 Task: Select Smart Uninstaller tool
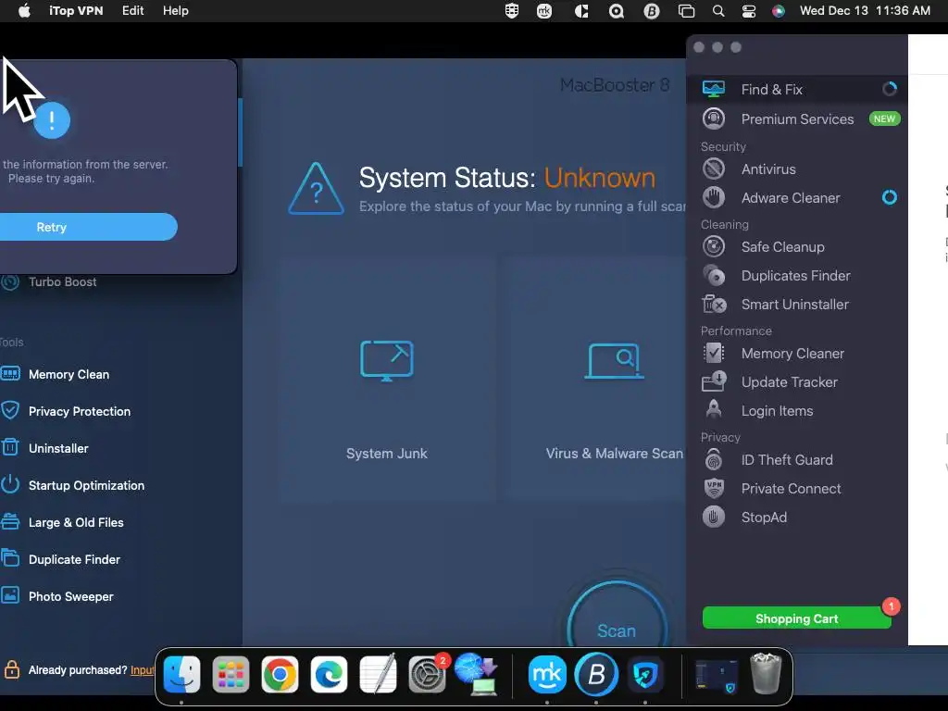click(797, 304)
